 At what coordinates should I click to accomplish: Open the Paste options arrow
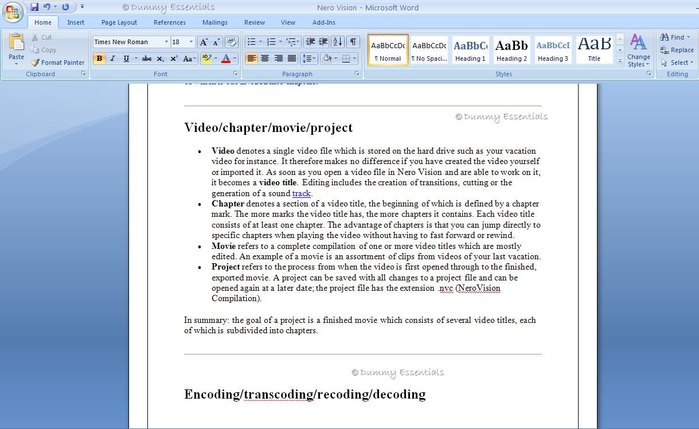point(17,64)
